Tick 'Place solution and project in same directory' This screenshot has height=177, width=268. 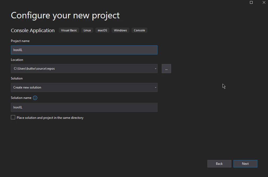[13, 117]
